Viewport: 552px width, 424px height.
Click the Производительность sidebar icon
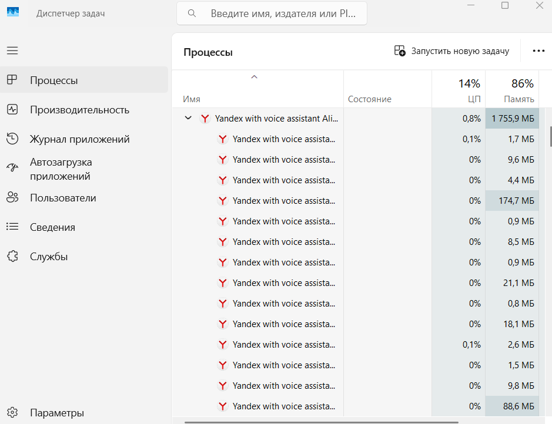(12, 110)
